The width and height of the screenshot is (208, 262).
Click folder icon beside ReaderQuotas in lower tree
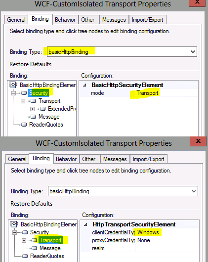point(25,256)
